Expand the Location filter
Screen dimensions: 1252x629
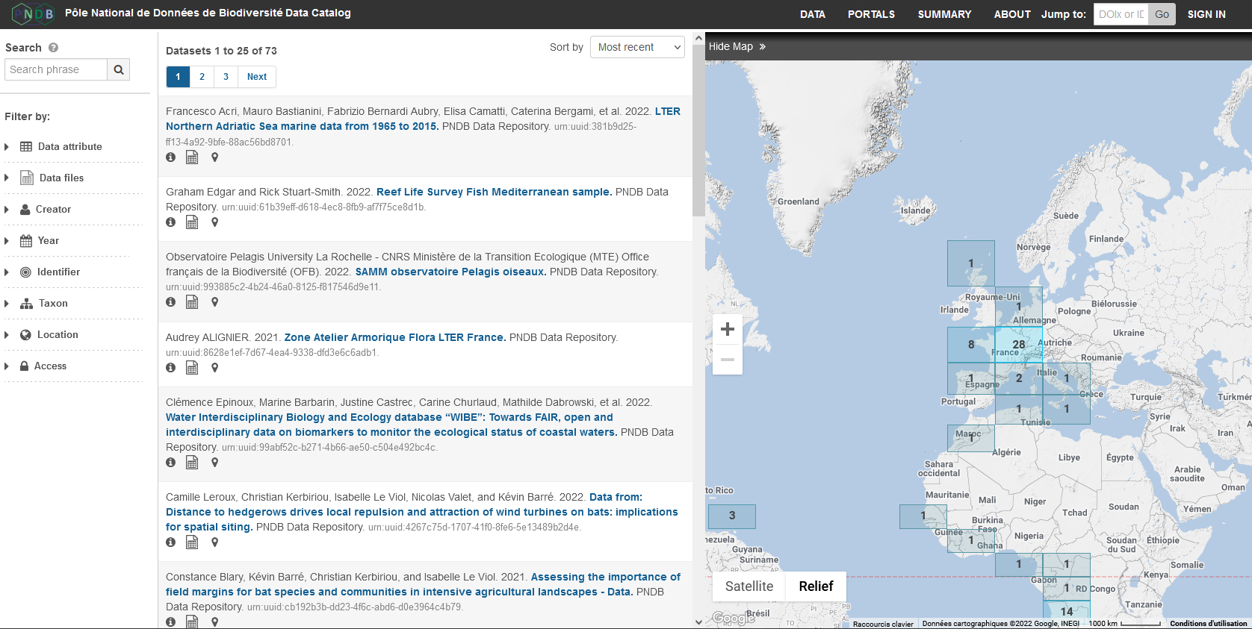(x=72, y=335)
